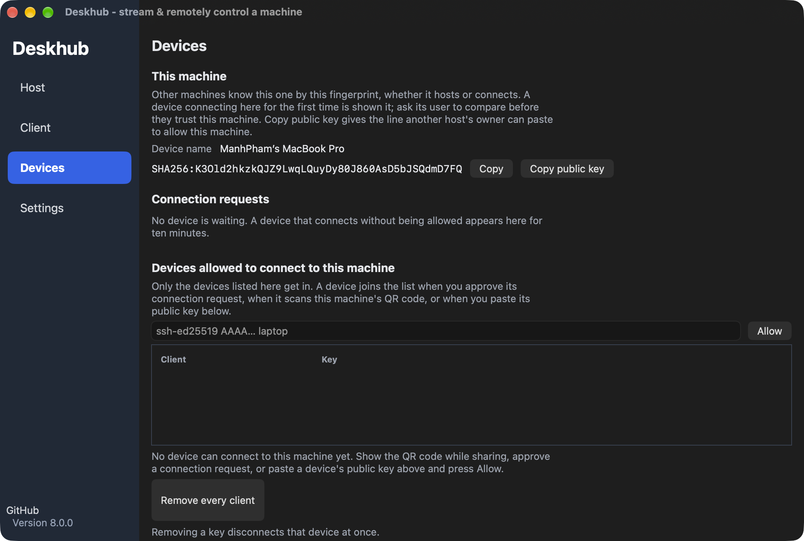Screen dimensions: 804x541
Task: Click the 'Device name' label
Action: click(x=181, y=149)
